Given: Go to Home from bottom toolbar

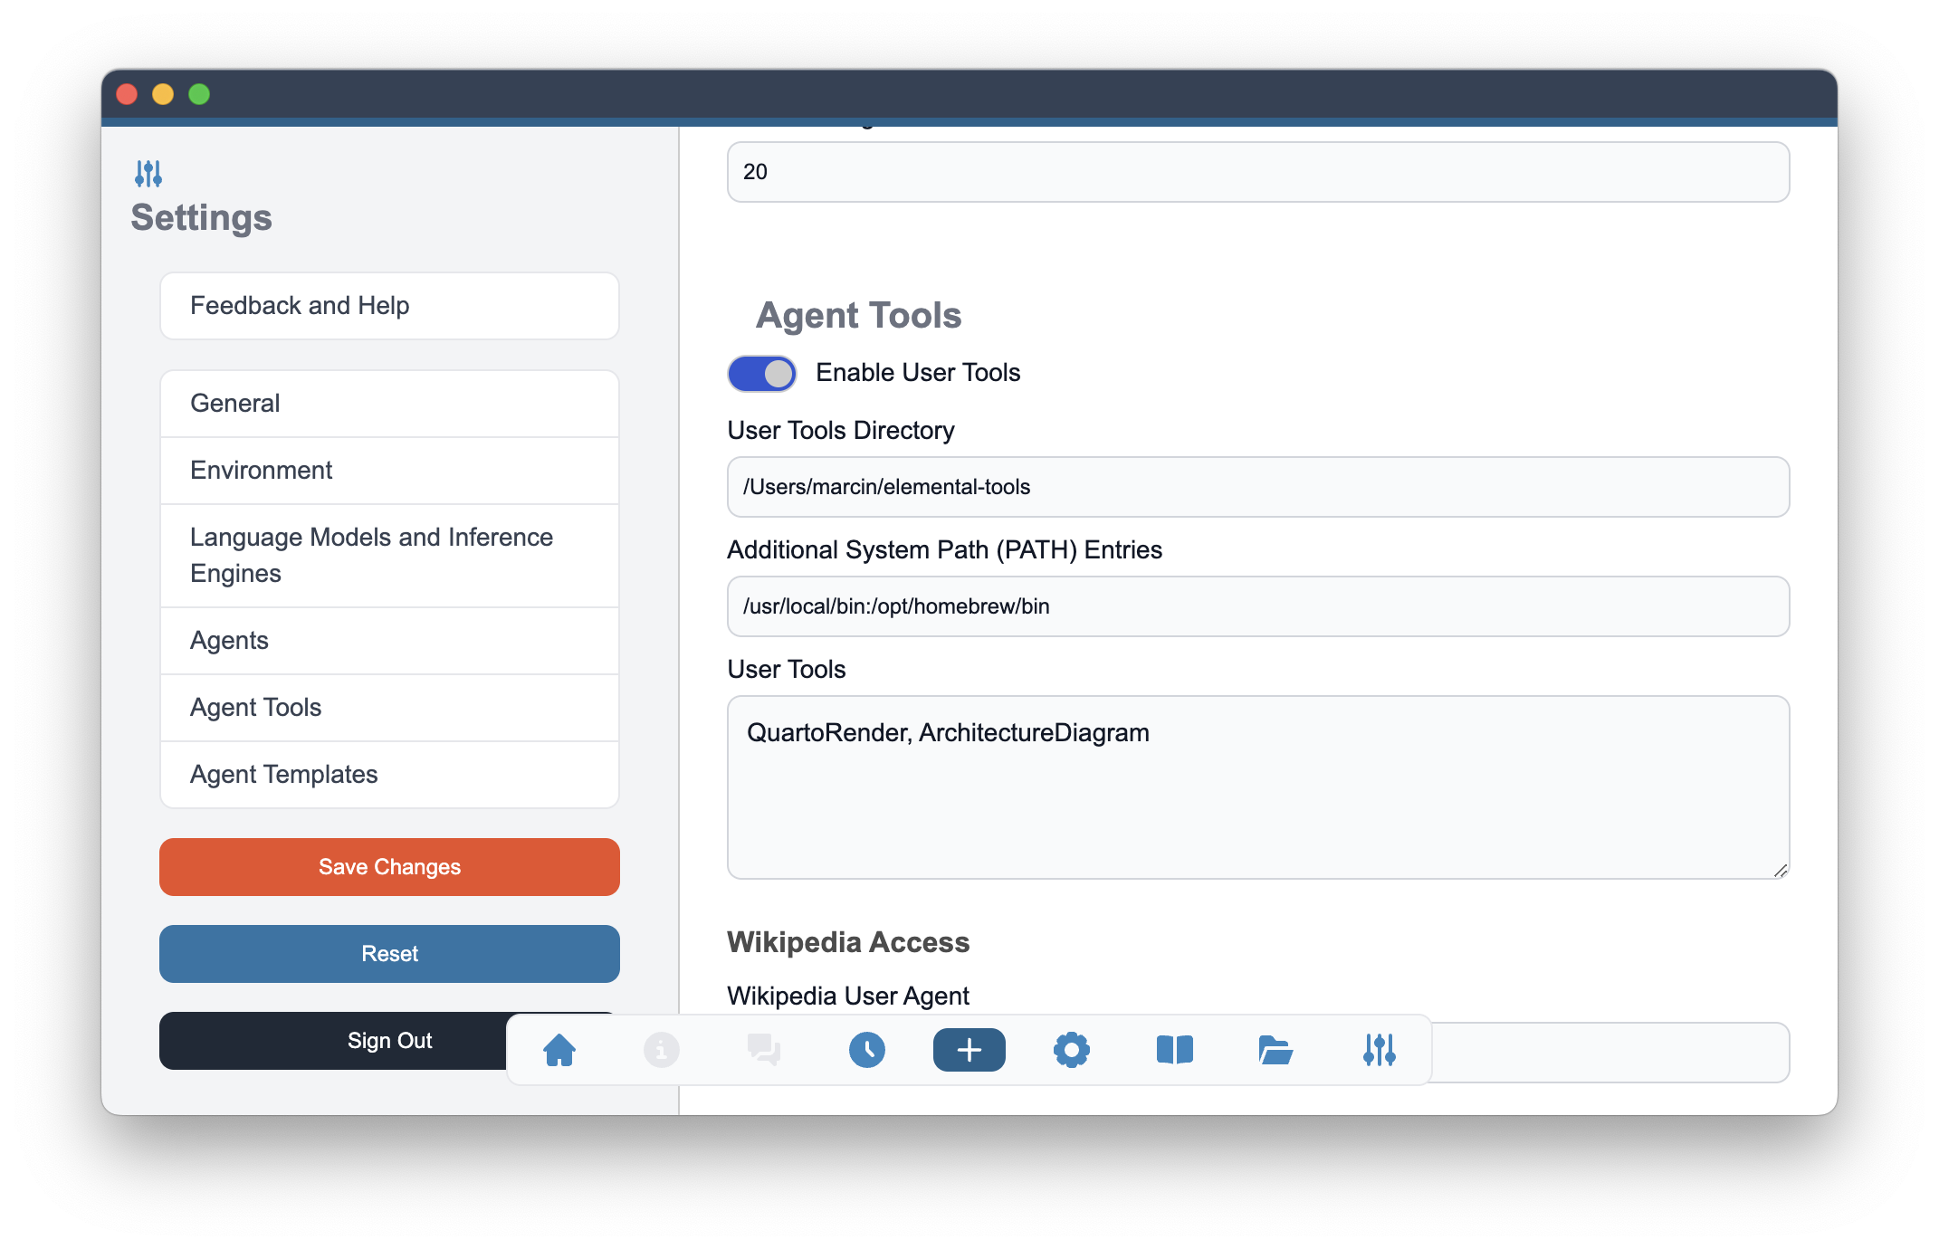Looking at the screenshot, I should (x=559, y=1050).
